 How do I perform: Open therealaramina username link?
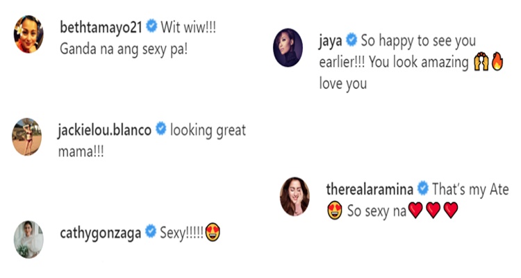370,188
